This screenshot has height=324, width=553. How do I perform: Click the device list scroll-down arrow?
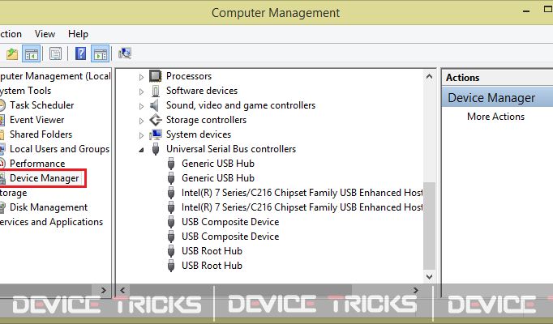pyautogui.click(x=429, y=277)
